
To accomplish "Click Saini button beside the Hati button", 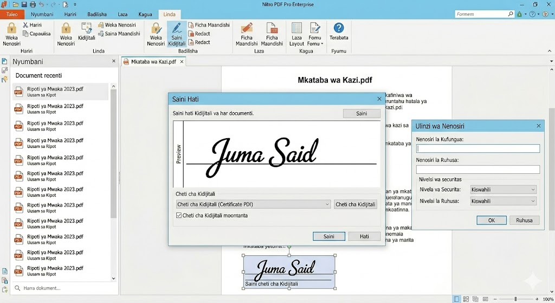I will click(x=329, y=236).
